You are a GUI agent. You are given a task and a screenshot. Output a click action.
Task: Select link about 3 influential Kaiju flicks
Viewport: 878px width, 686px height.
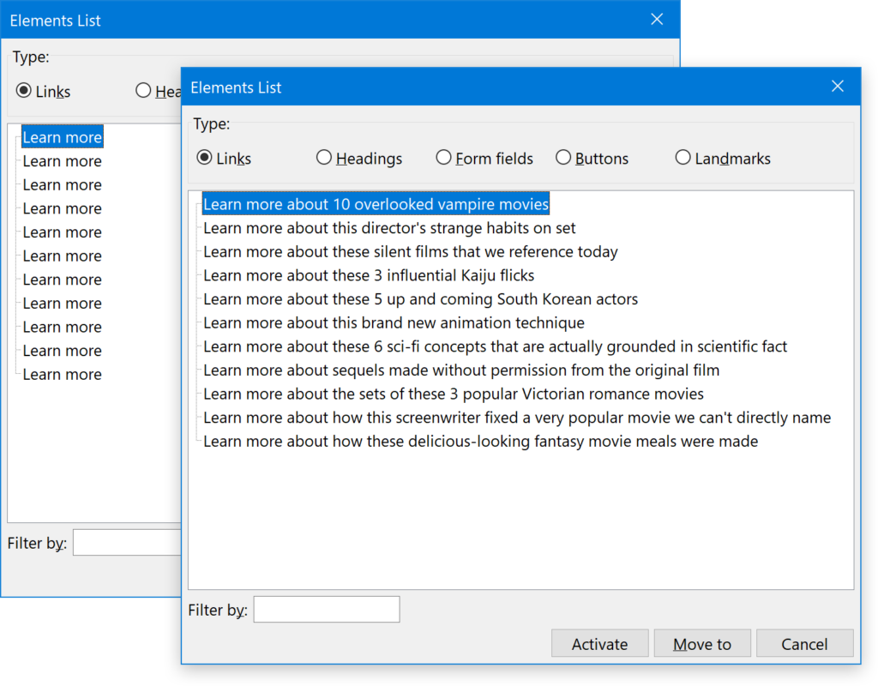369,275
